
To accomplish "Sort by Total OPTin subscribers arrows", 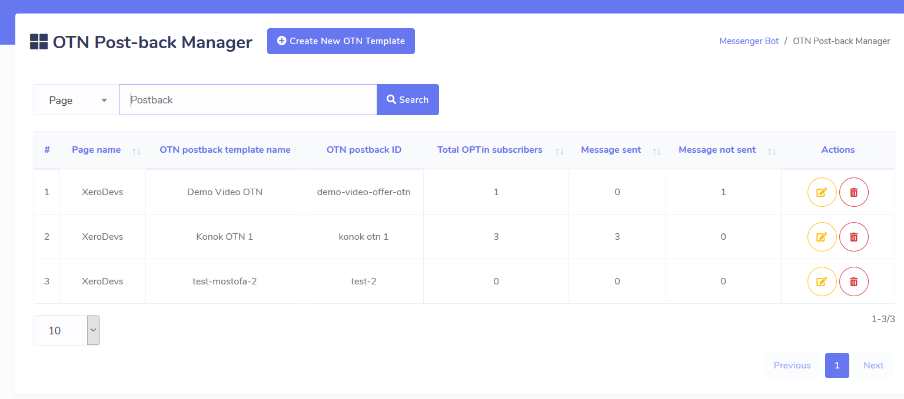I will click(x=560, y=151).
